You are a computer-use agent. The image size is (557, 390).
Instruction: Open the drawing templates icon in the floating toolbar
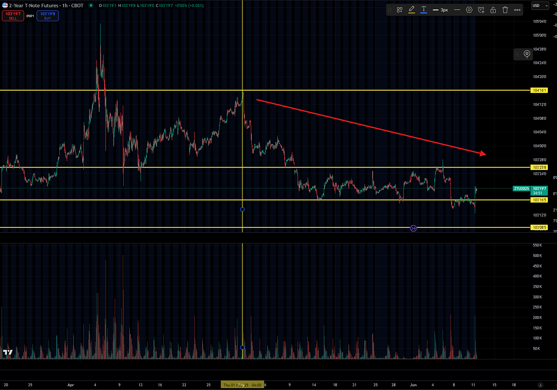[x=399, y=10]
